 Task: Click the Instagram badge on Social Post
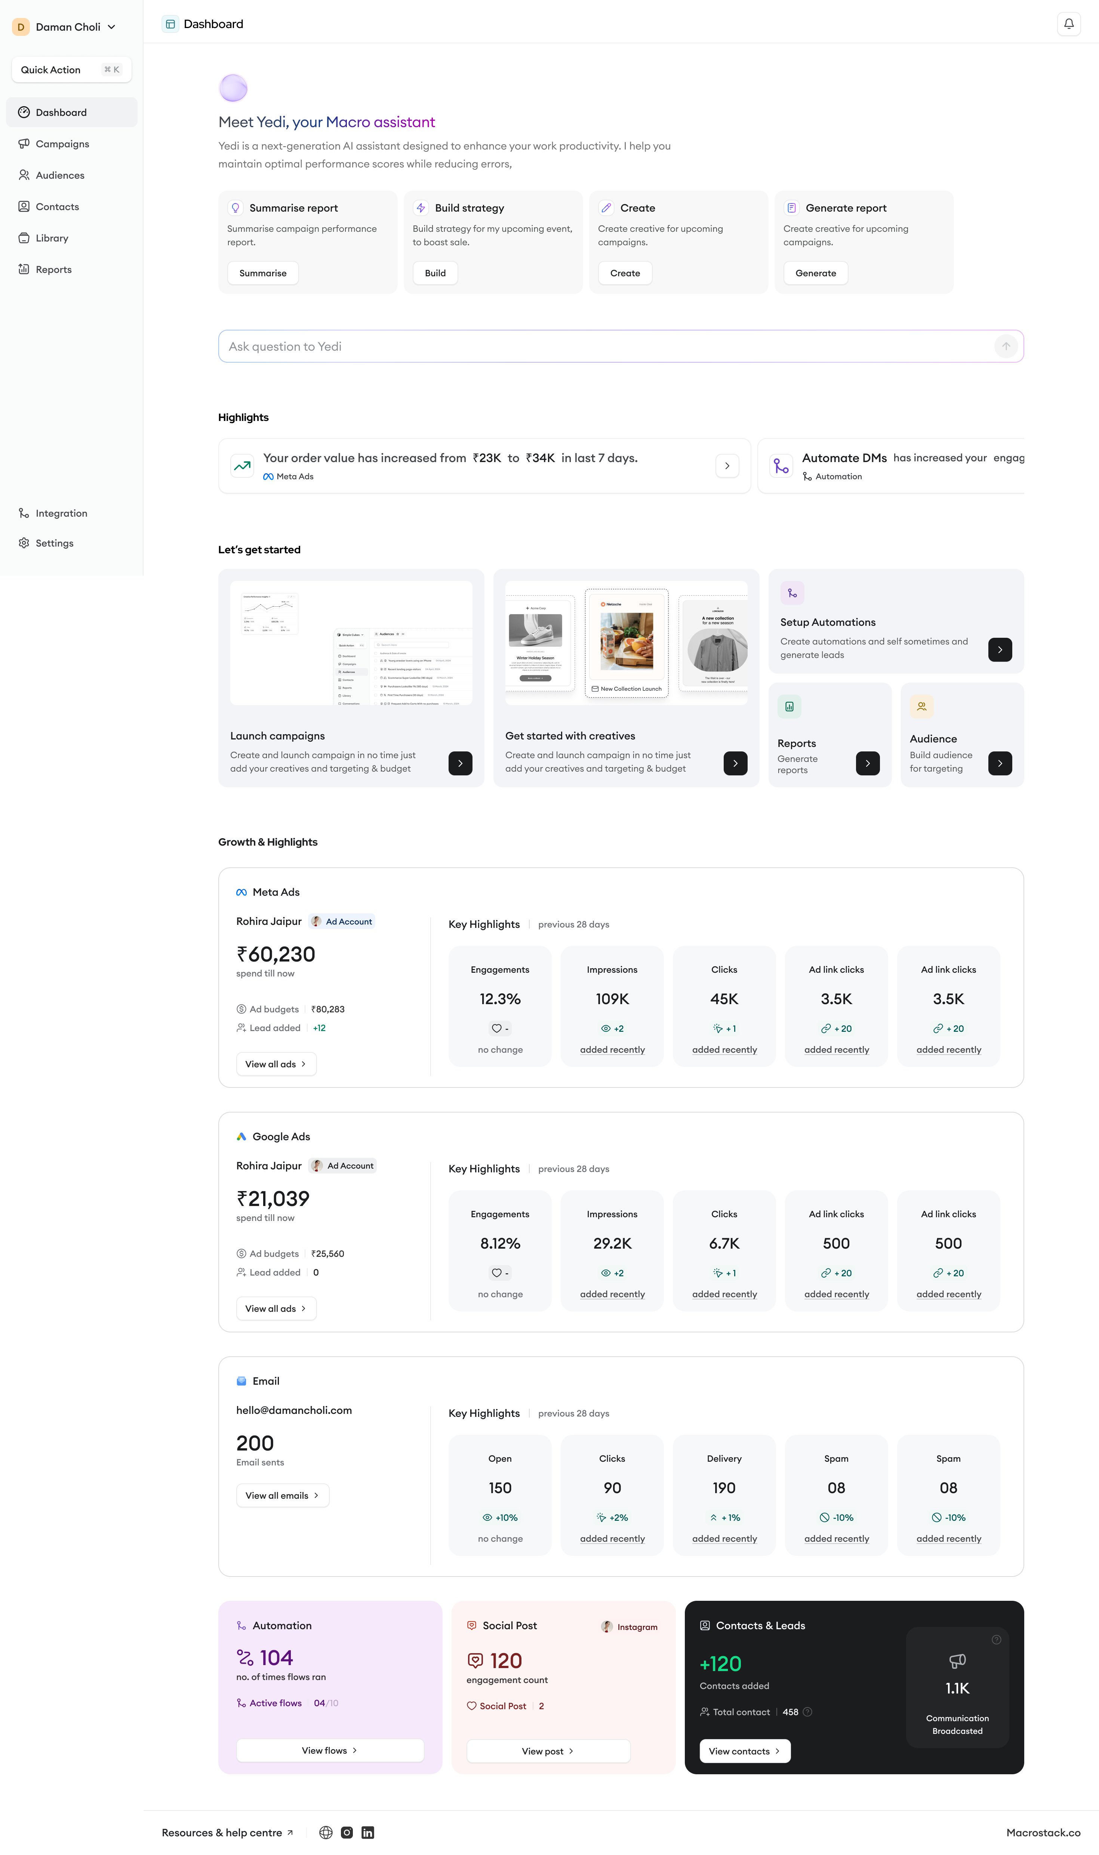click(x=630, y=1627)
